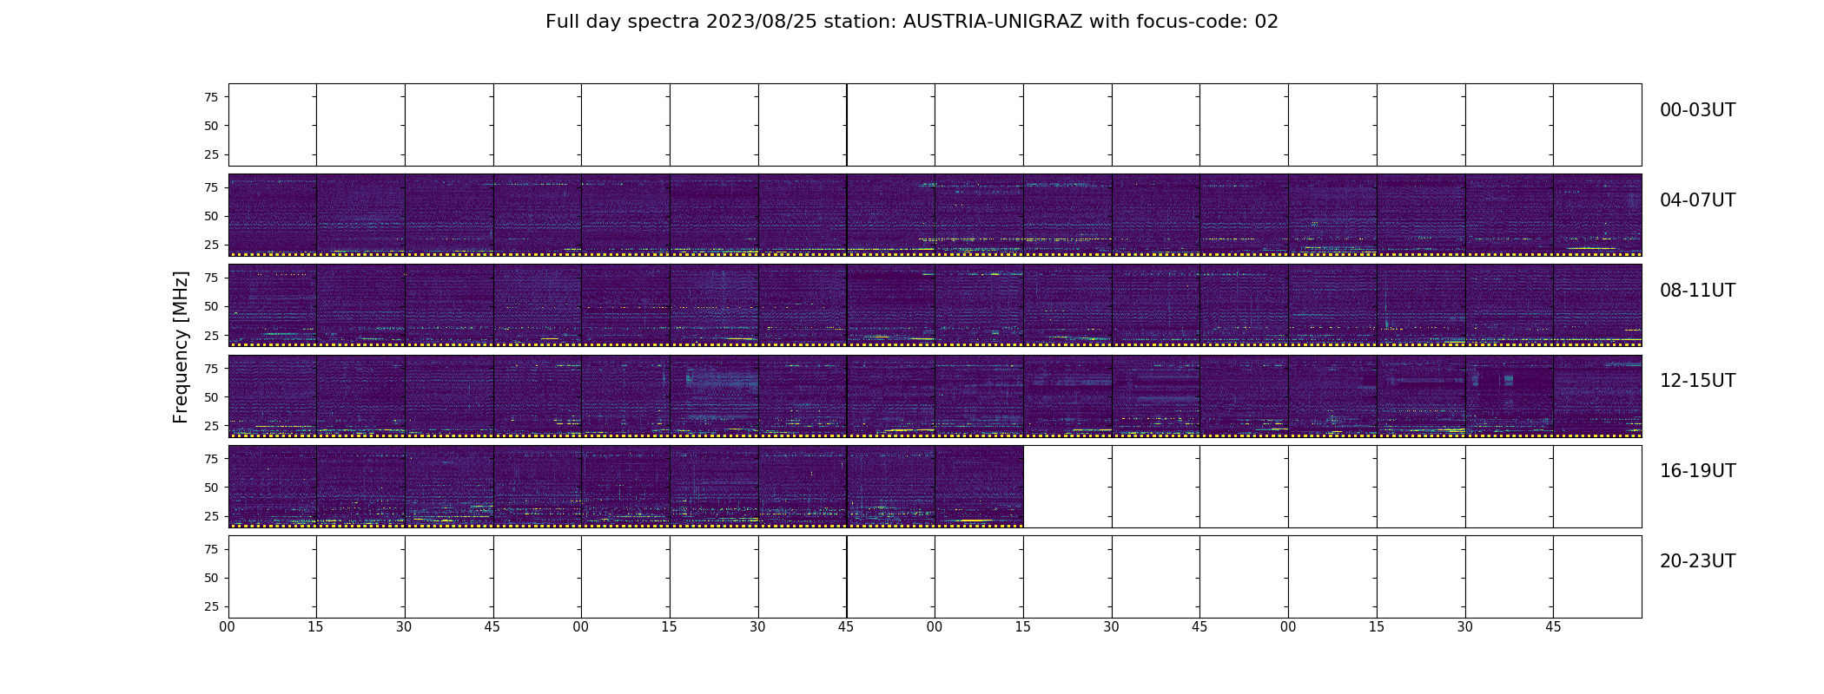Viewport: 1824px width, 694px height.
Task: Click the 75 tick of the 20-23UT row
Action: (211, 549)
